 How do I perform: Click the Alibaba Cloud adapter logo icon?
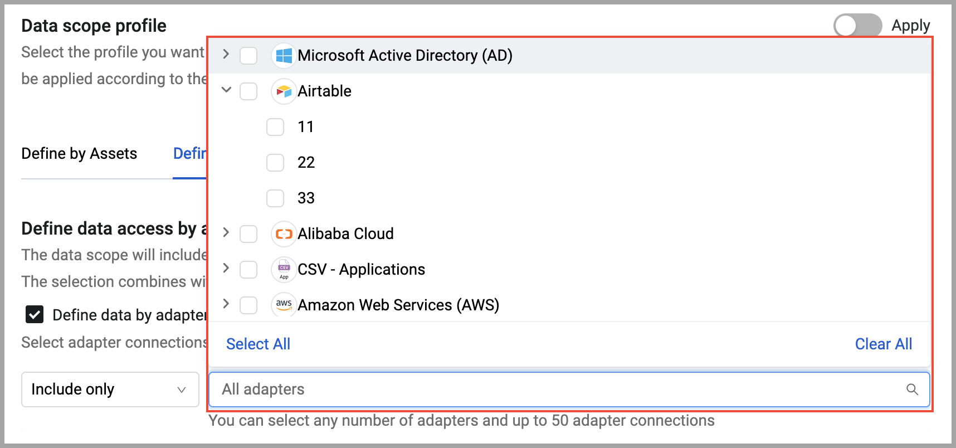pyautogui.click(x=284, y=234)
